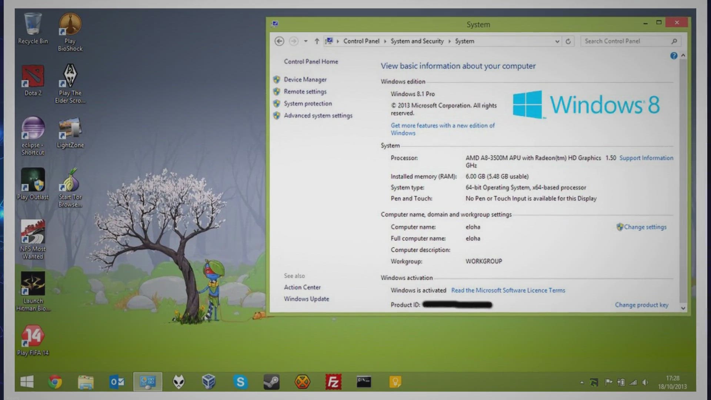Click the battery power tray icon

coord(621,382)
